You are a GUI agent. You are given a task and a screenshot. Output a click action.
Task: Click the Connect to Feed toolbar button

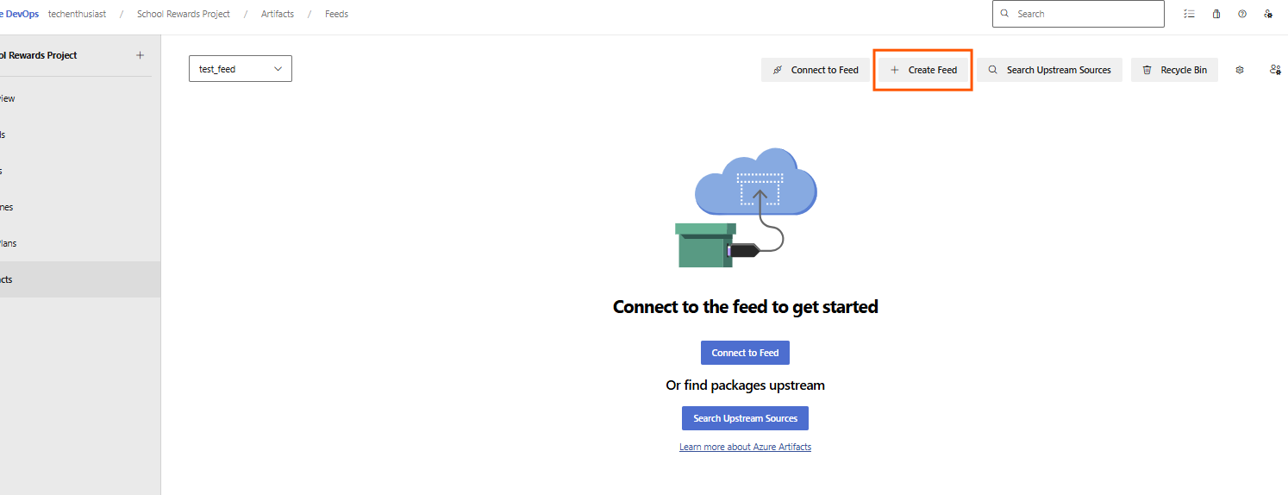point(816,70)
